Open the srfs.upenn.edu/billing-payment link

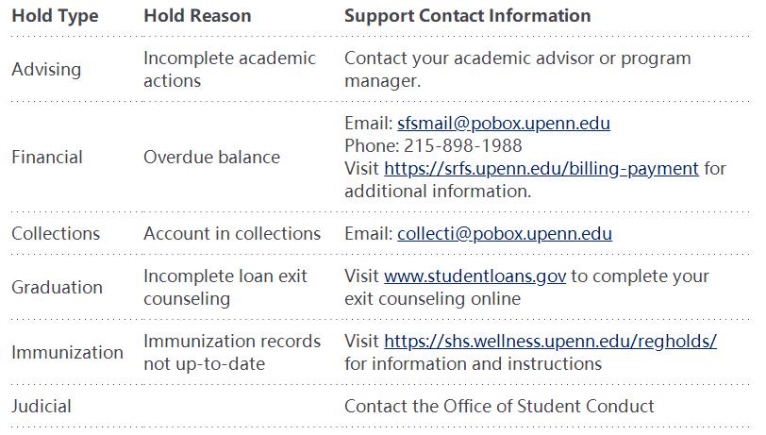541,169
